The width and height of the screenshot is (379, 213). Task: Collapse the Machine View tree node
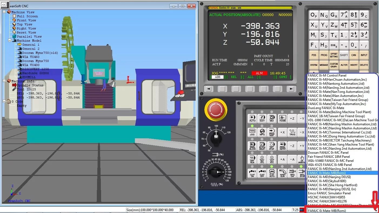tap(4, 12)
